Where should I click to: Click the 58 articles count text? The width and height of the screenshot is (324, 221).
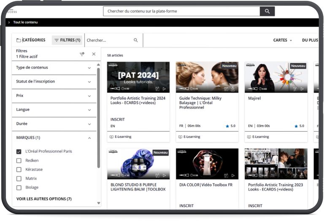115,55
